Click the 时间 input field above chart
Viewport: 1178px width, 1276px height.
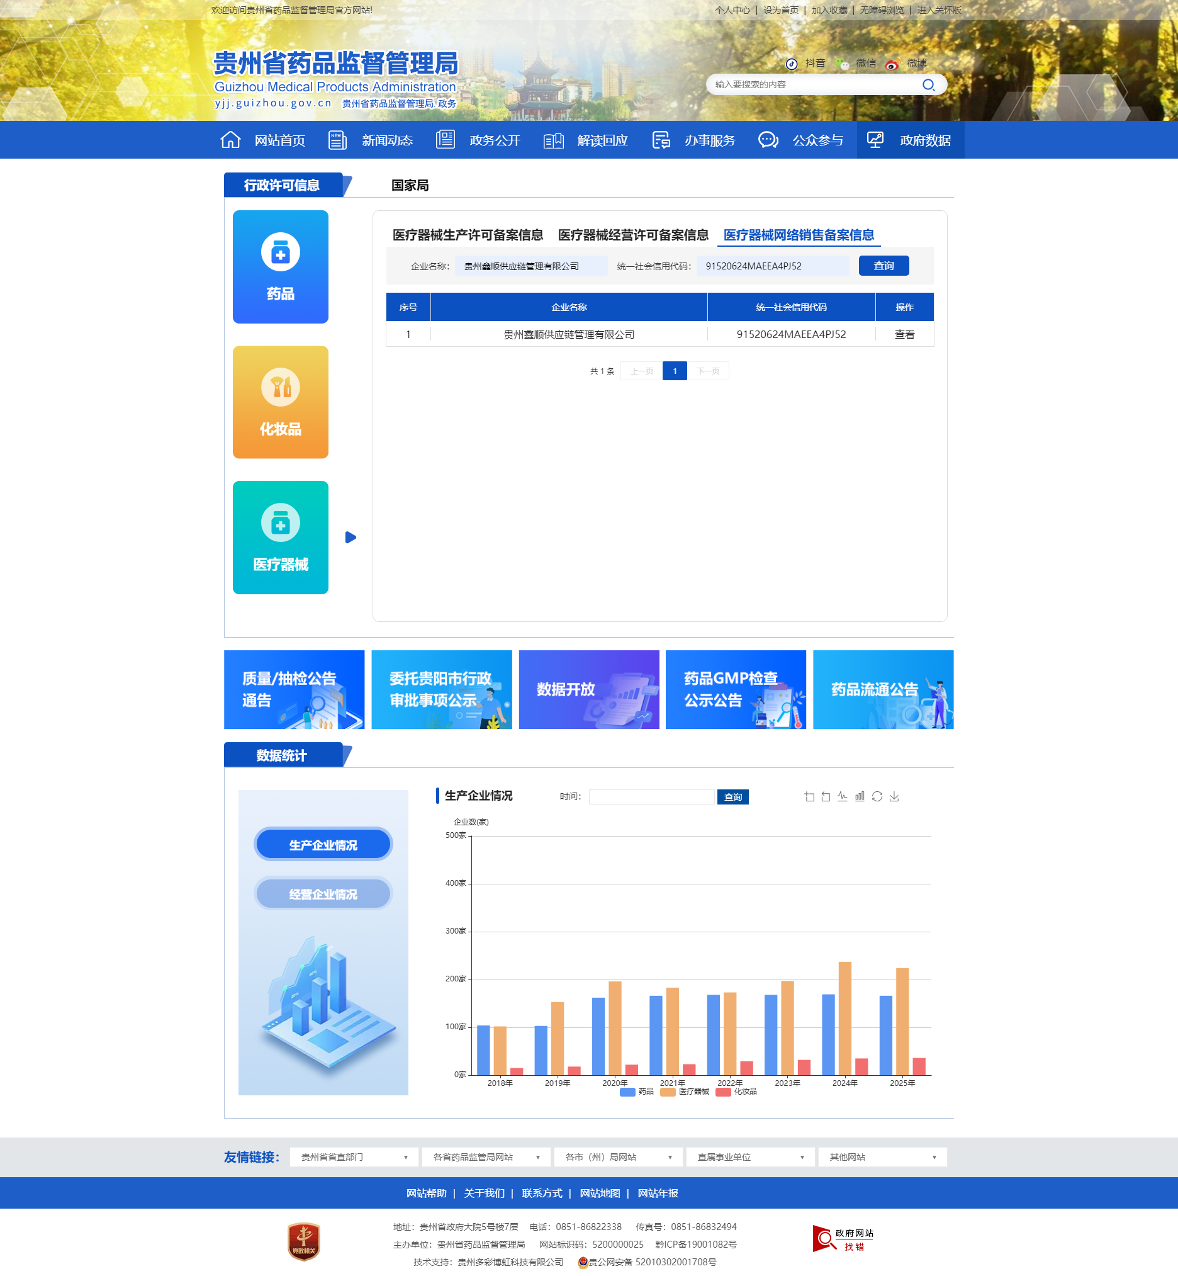[651, 796]
